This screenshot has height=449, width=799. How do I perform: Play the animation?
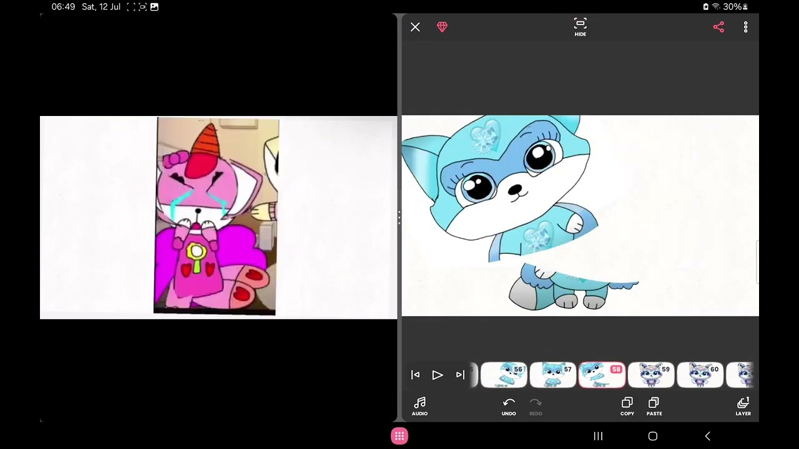pyautogui.click(x=437, y=375)
